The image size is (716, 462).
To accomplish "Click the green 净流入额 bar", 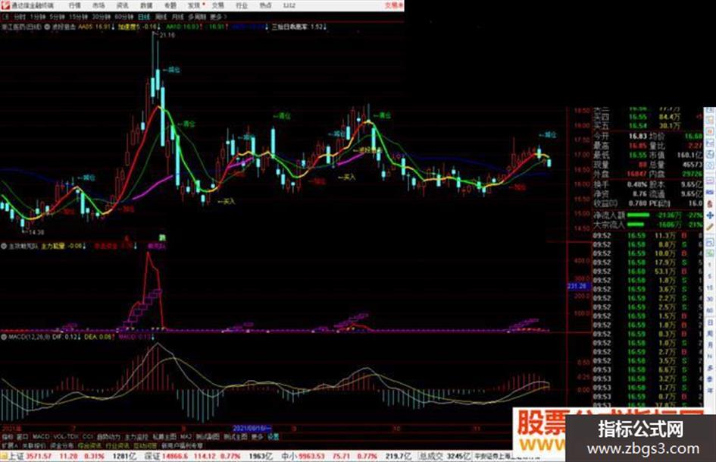I will pyautogui.click(x=639, y=215).
